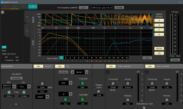183x109 pixels.
Task: Open the Pre-installed LIBRARY LIST
Action: pos(84,8)
